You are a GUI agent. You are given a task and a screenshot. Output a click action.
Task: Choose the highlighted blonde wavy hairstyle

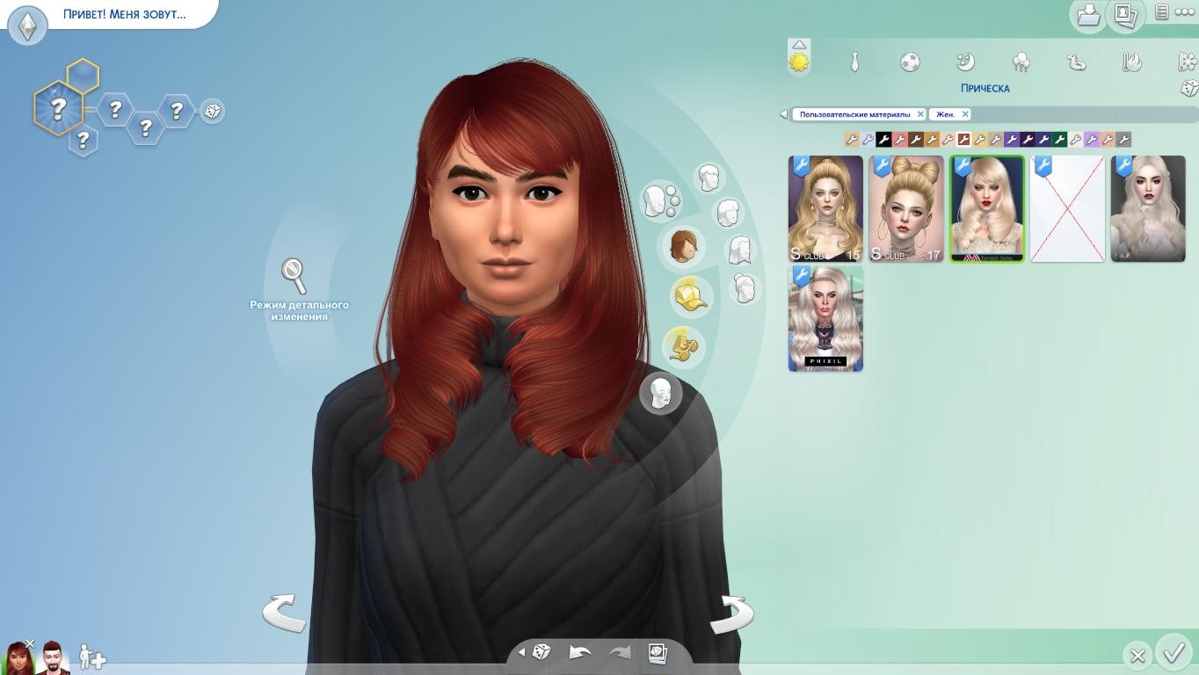pos(987,209)
